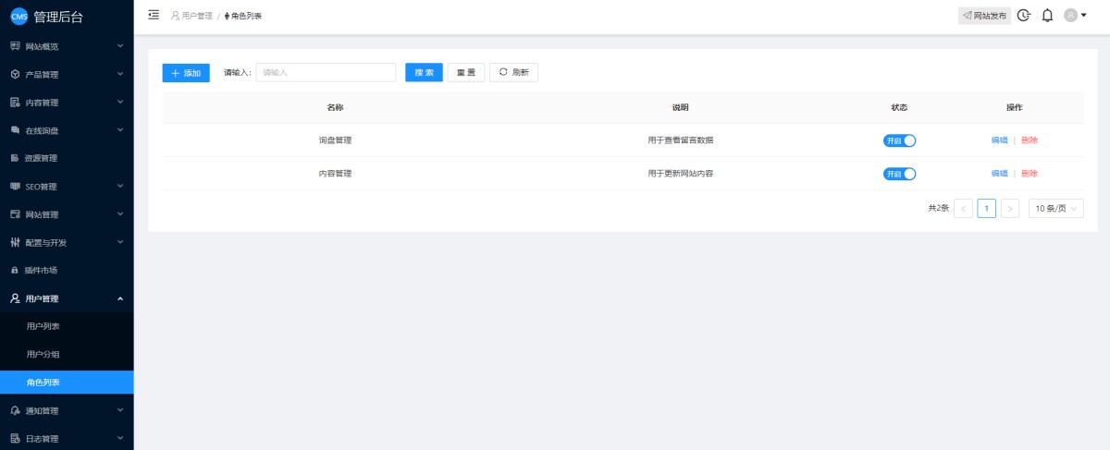This screenshot has width=1110, height=450.
Task: Collapse the 用户管理 sidebar menu
Action: 67,298
